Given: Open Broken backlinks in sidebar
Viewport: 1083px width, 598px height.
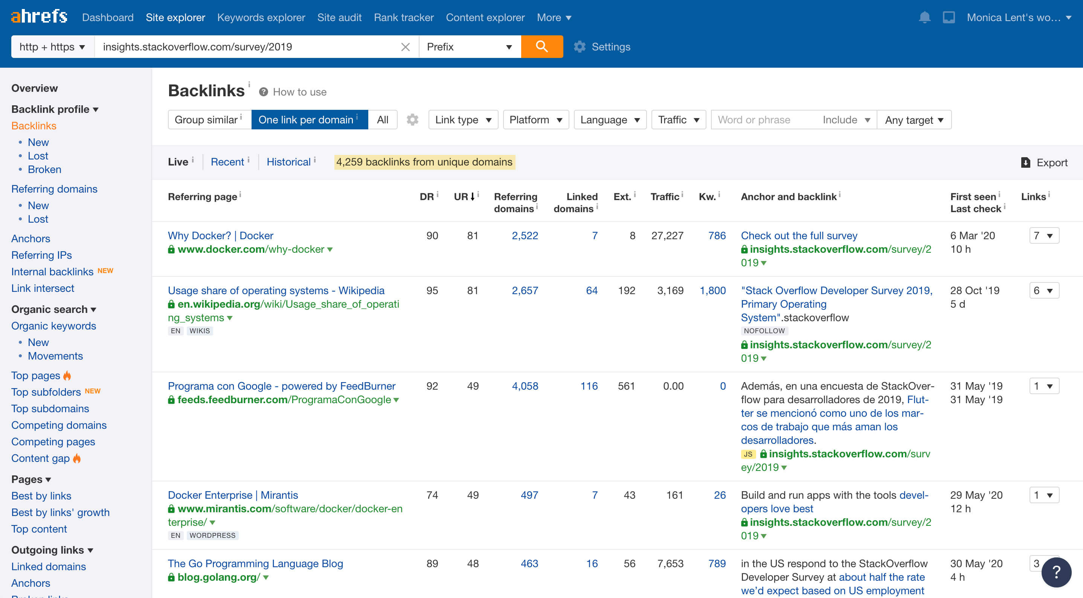Looking at the screenshot, I should coord(44,169).
